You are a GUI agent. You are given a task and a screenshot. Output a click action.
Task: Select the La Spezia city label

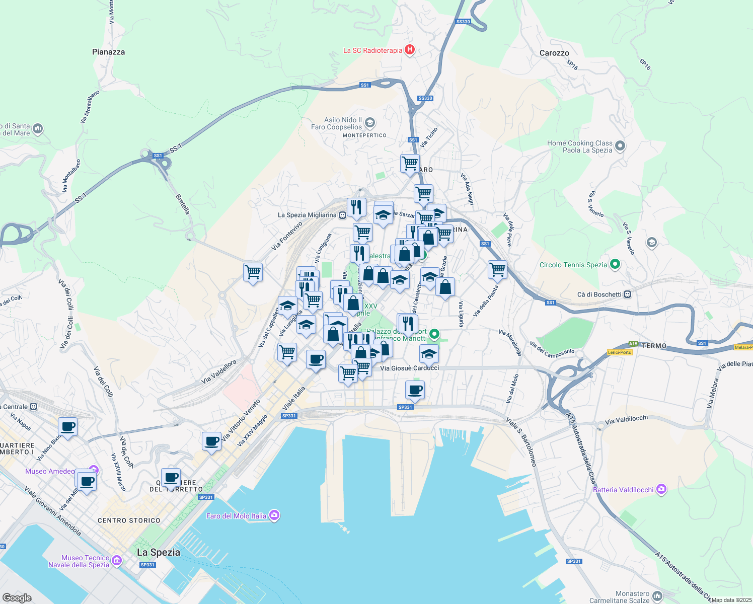[159, 552]
